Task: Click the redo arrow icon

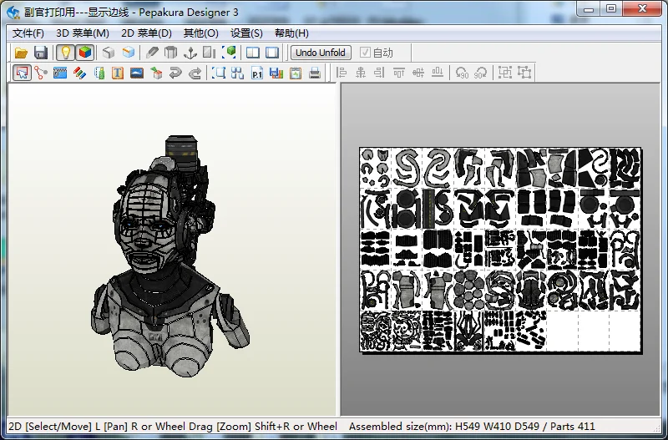Action: (195, 73)
